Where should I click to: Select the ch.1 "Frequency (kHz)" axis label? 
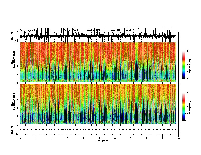14,59
